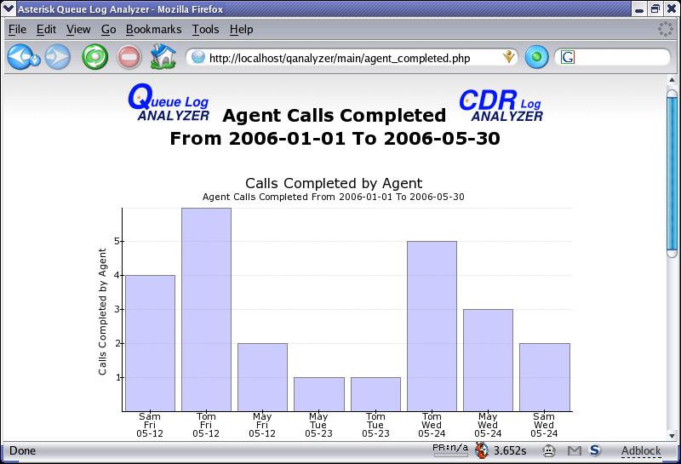This screenshot has height=464, width=681.
Task: Click the Forward navigation arrow
Action: (57, 58)
